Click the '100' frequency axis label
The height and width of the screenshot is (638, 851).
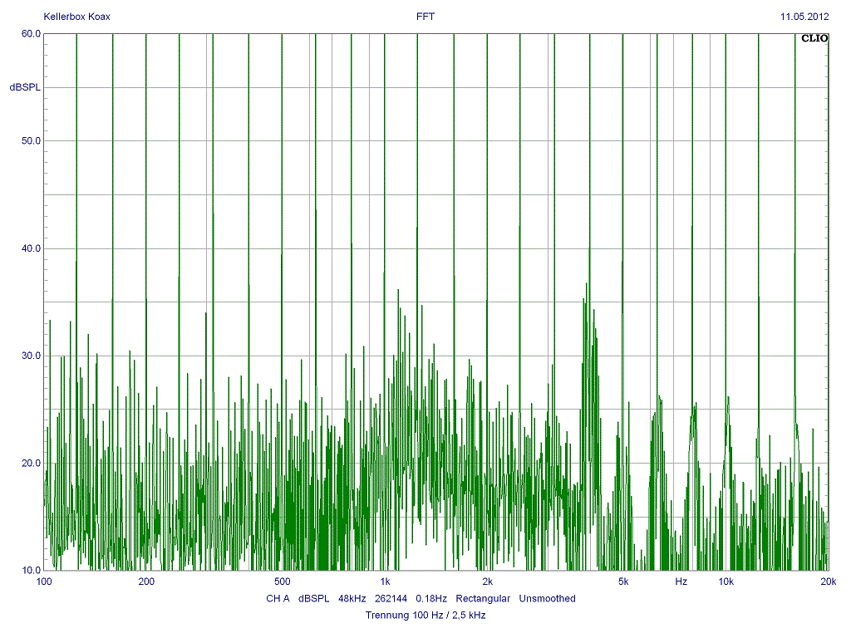44,582
